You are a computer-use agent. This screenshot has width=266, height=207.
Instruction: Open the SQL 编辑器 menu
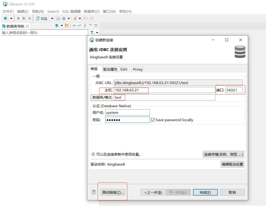click(x=71, y=12)
